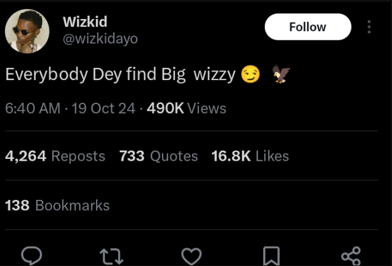The image size is (392, 266).
Task: Open the three-dot more options menu
Action: coord(369,27)
